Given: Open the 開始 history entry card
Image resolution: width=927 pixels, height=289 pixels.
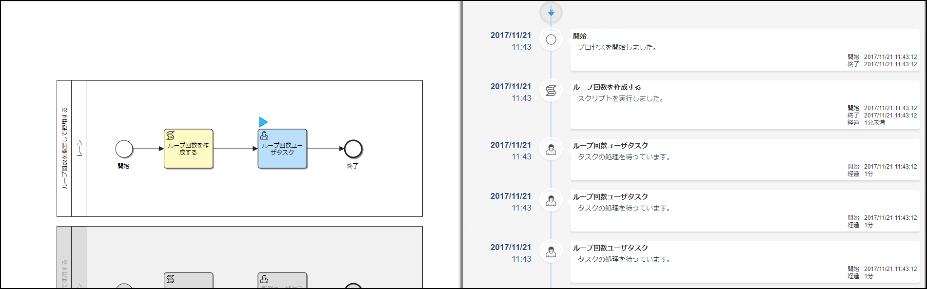Looking at the screenshot, I should [745, 50].
